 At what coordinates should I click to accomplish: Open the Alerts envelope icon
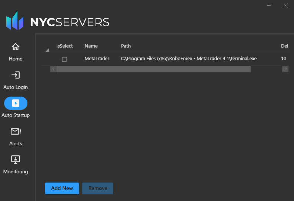(16, 131)
